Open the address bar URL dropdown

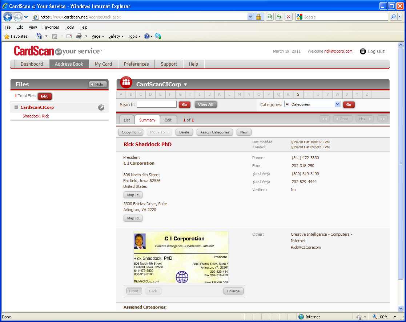tap(250, 17)
